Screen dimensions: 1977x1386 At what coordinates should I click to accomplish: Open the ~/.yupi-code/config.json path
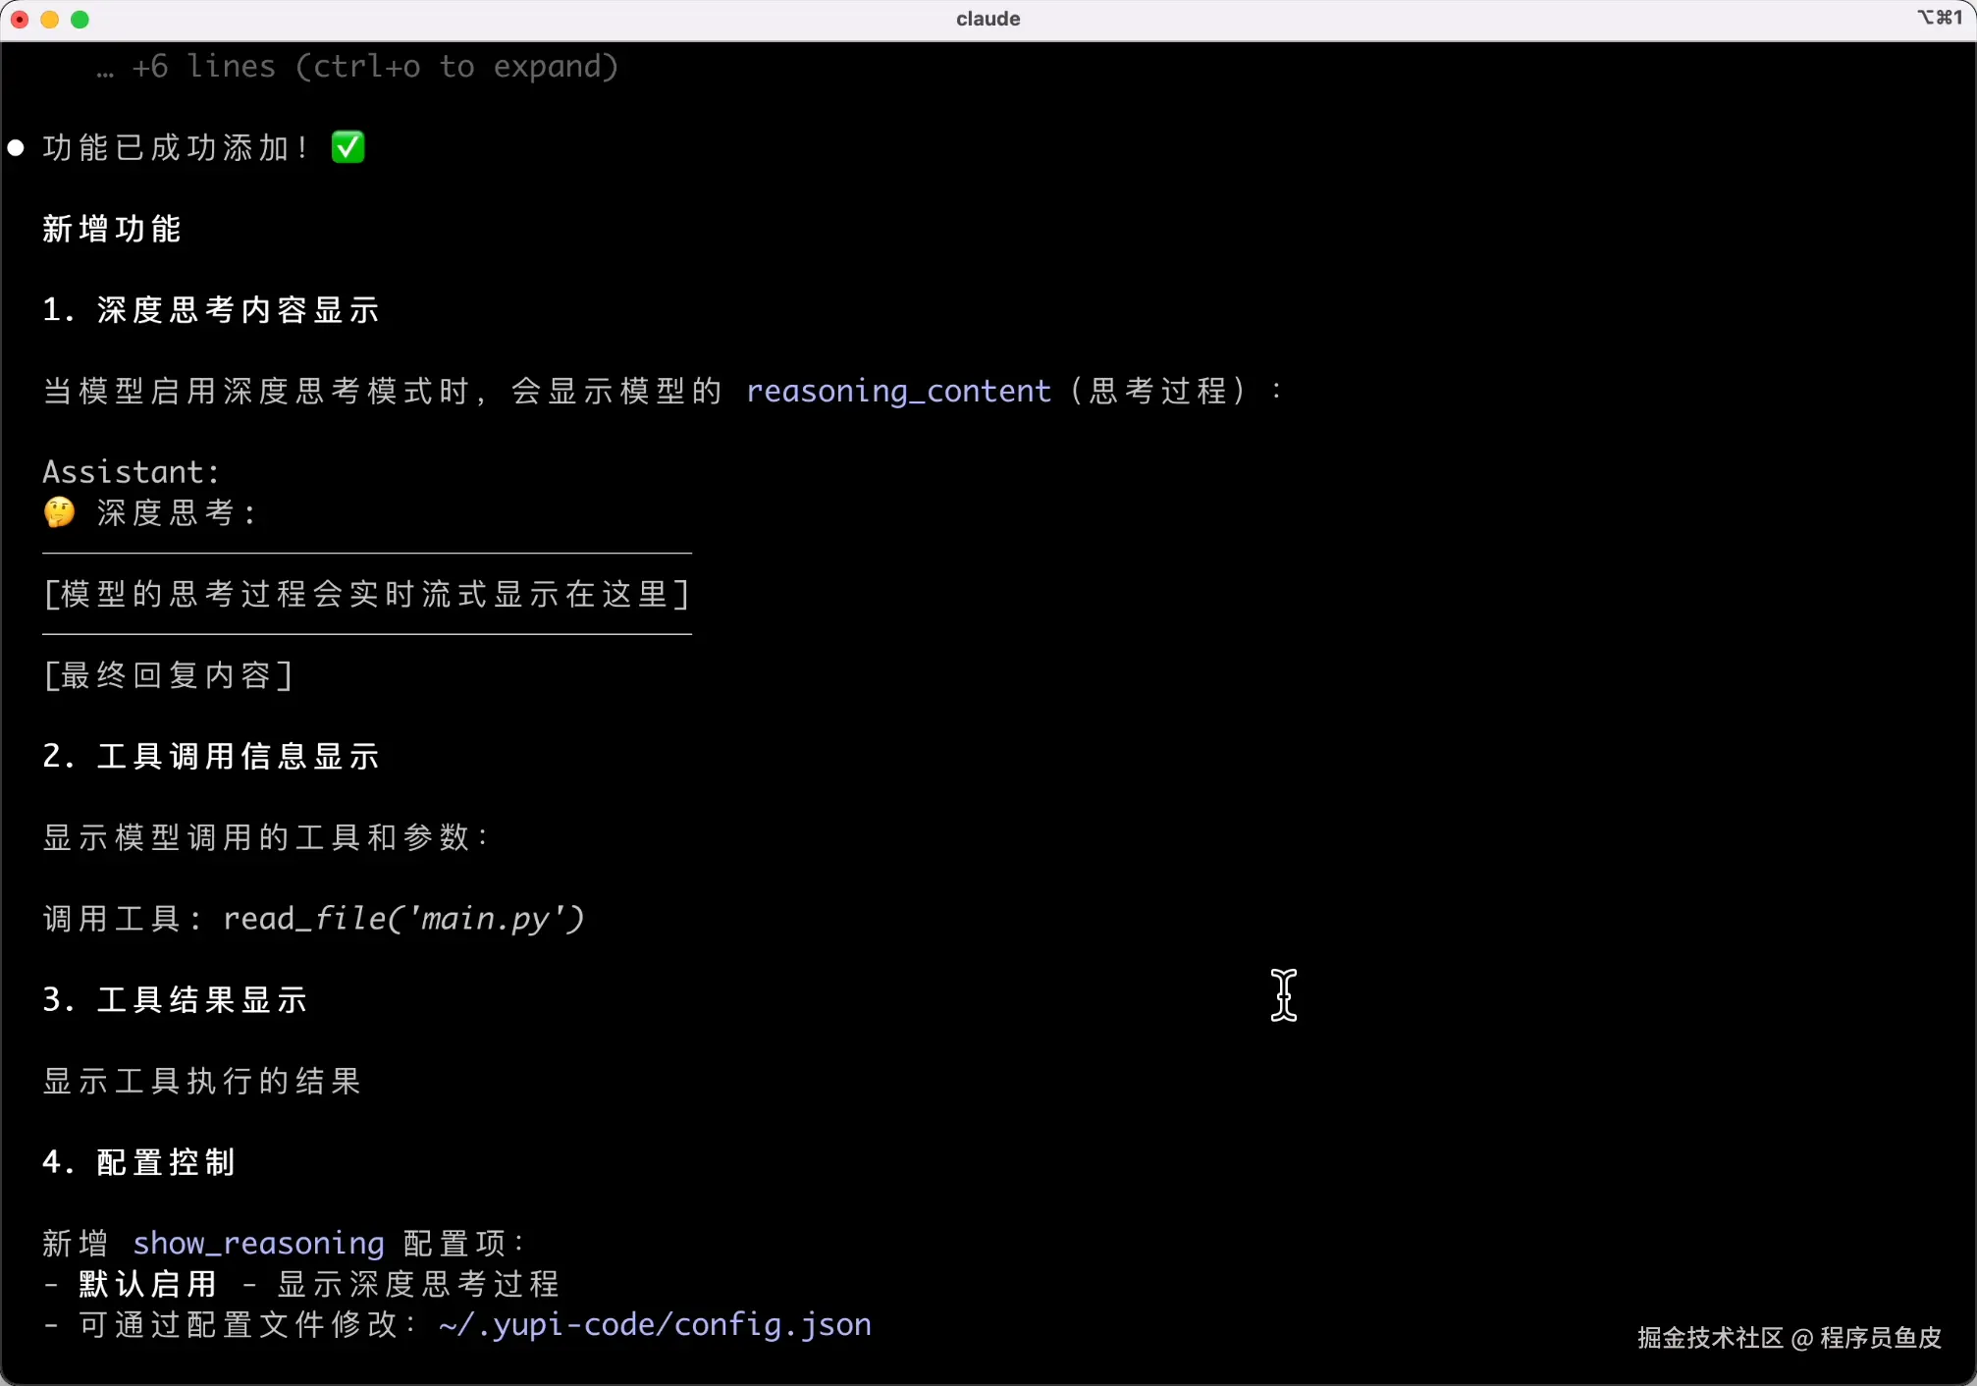[x=654, y=1324]
